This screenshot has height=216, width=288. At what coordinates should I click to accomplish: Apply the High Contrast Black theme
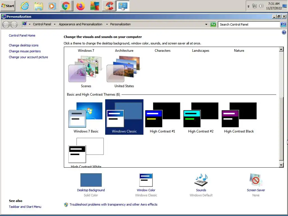click(239, 118)
